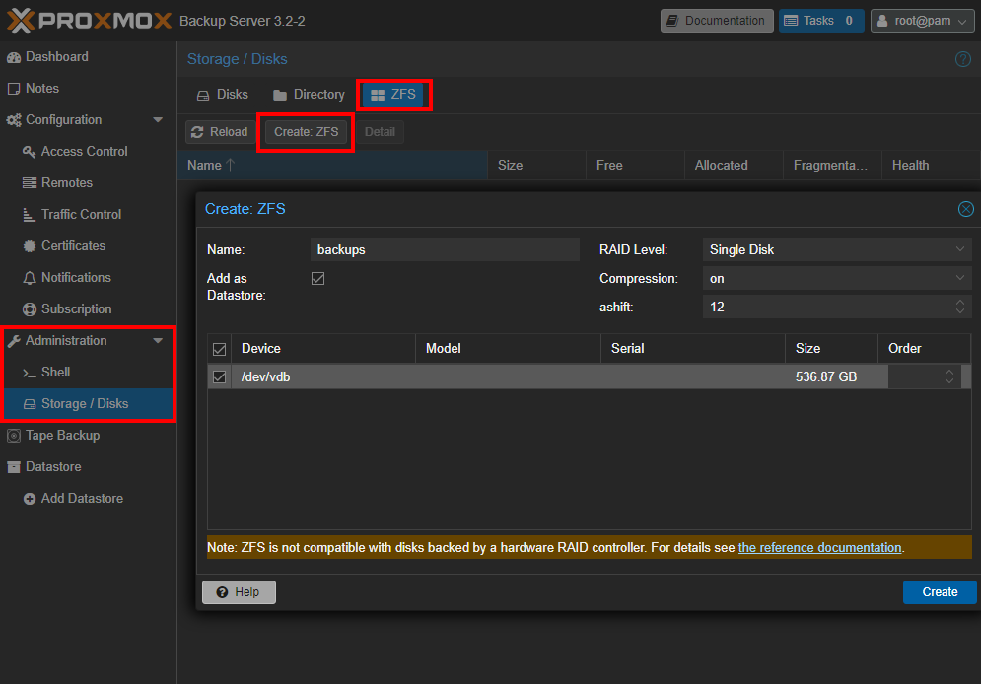Decrease the Order value for /dev/vdb
Screen dimensions: 981x684
(949, 381)
